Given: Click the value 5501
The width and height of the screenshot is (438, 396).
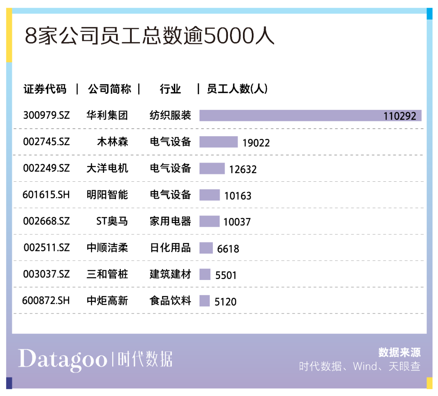Looking at the screenshot, I should pos(226,275).
